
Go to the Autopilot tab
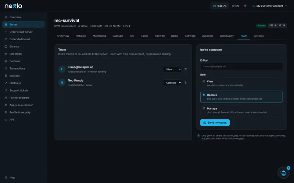coord(208,36)
